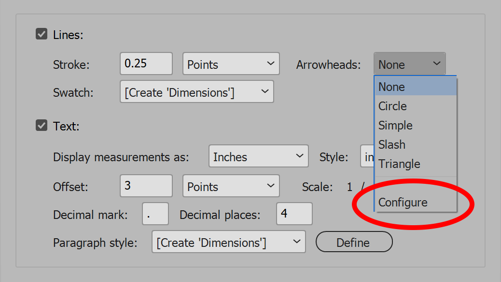Viewport: 501px width, 282px height.
Task: Choose Circle arrowhead option
Action: 415,106
